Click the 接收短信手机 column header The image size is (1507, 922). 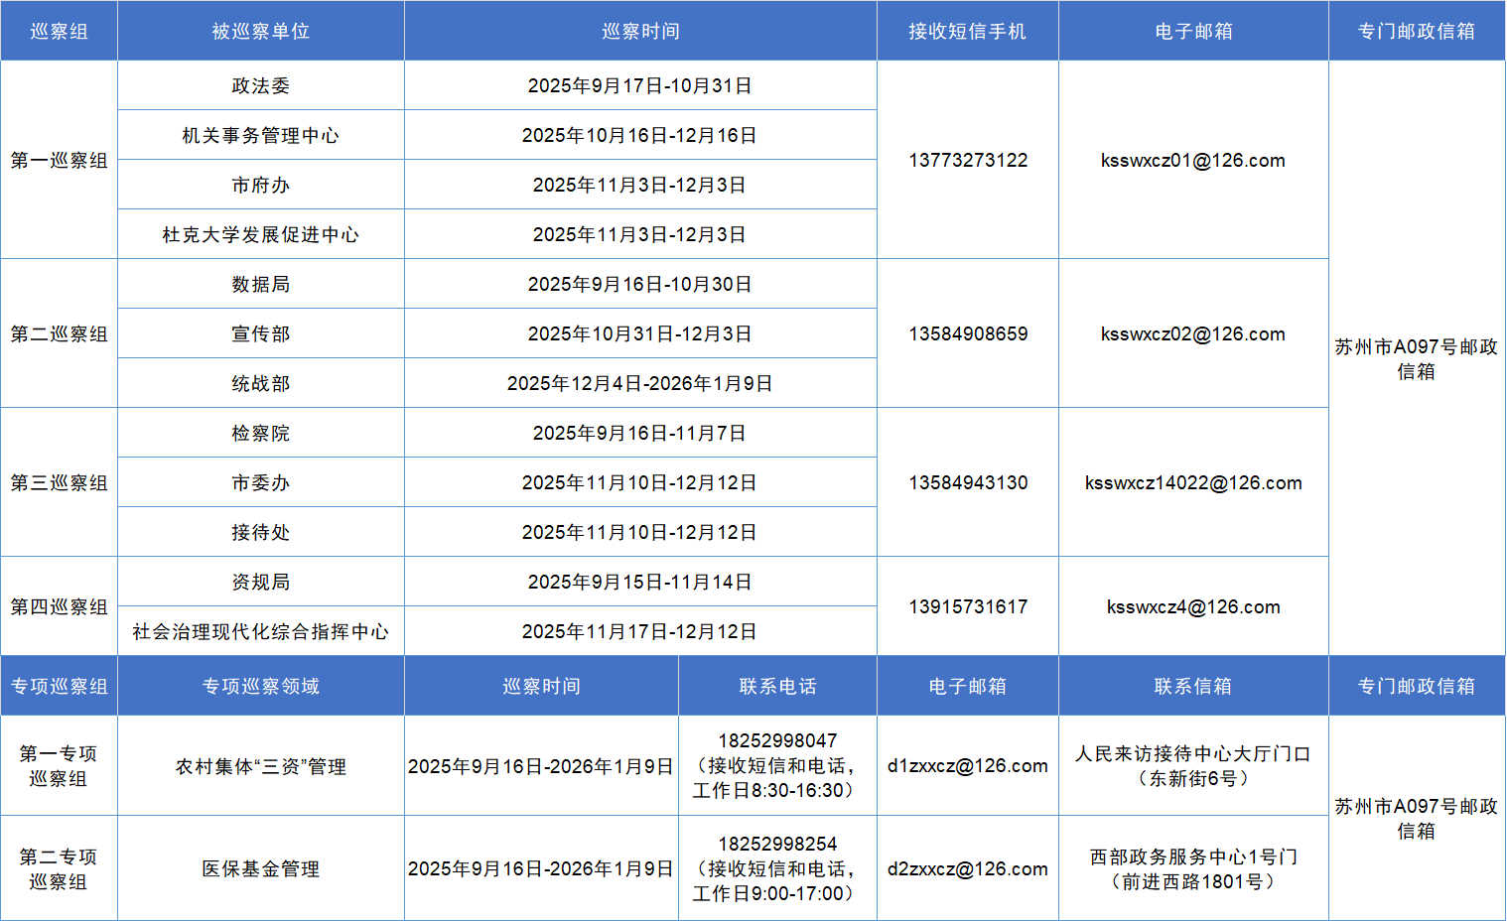click(x=968, y=32)
